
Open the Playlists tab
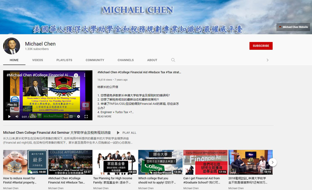coord(64,60)
